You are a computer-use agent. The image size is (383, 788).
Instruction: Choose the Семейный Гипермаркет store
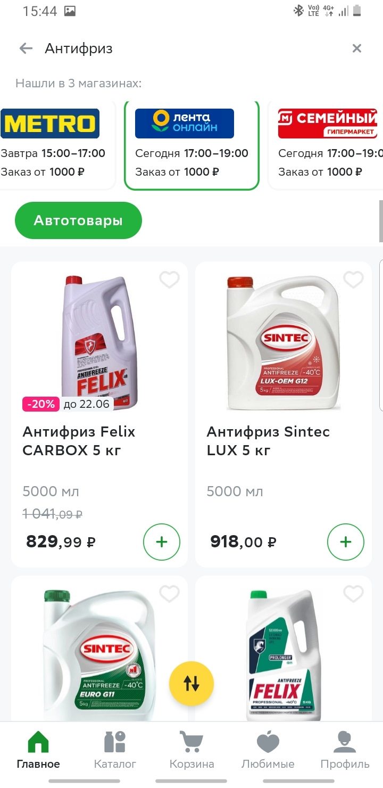[327, 144]
